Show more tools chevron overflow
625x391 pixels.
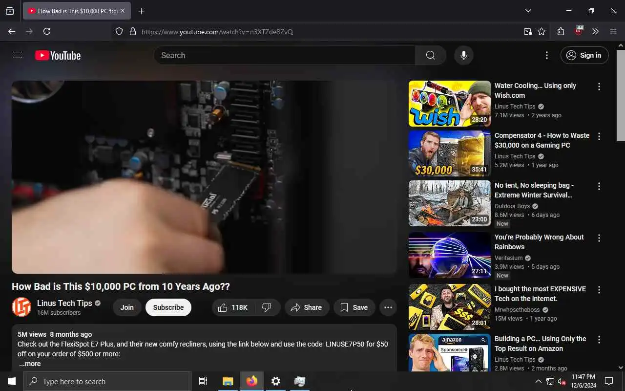[595, 31]
